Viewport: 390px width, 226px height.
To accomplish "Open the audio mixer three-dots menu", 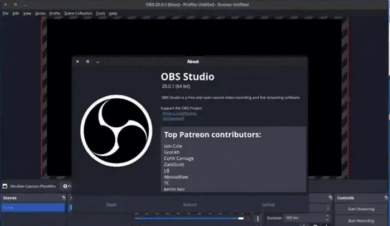I will click(x=257, y=219).
